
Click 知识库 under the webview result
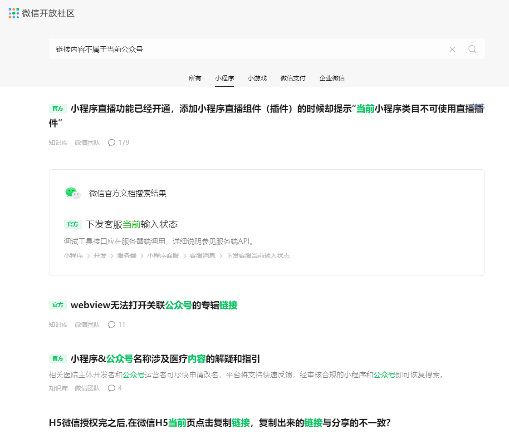point(58,325)
